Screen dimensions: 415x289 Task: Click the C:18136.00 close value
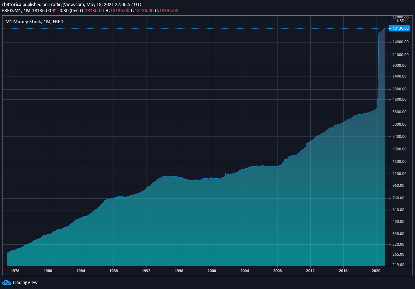[166, 11]
